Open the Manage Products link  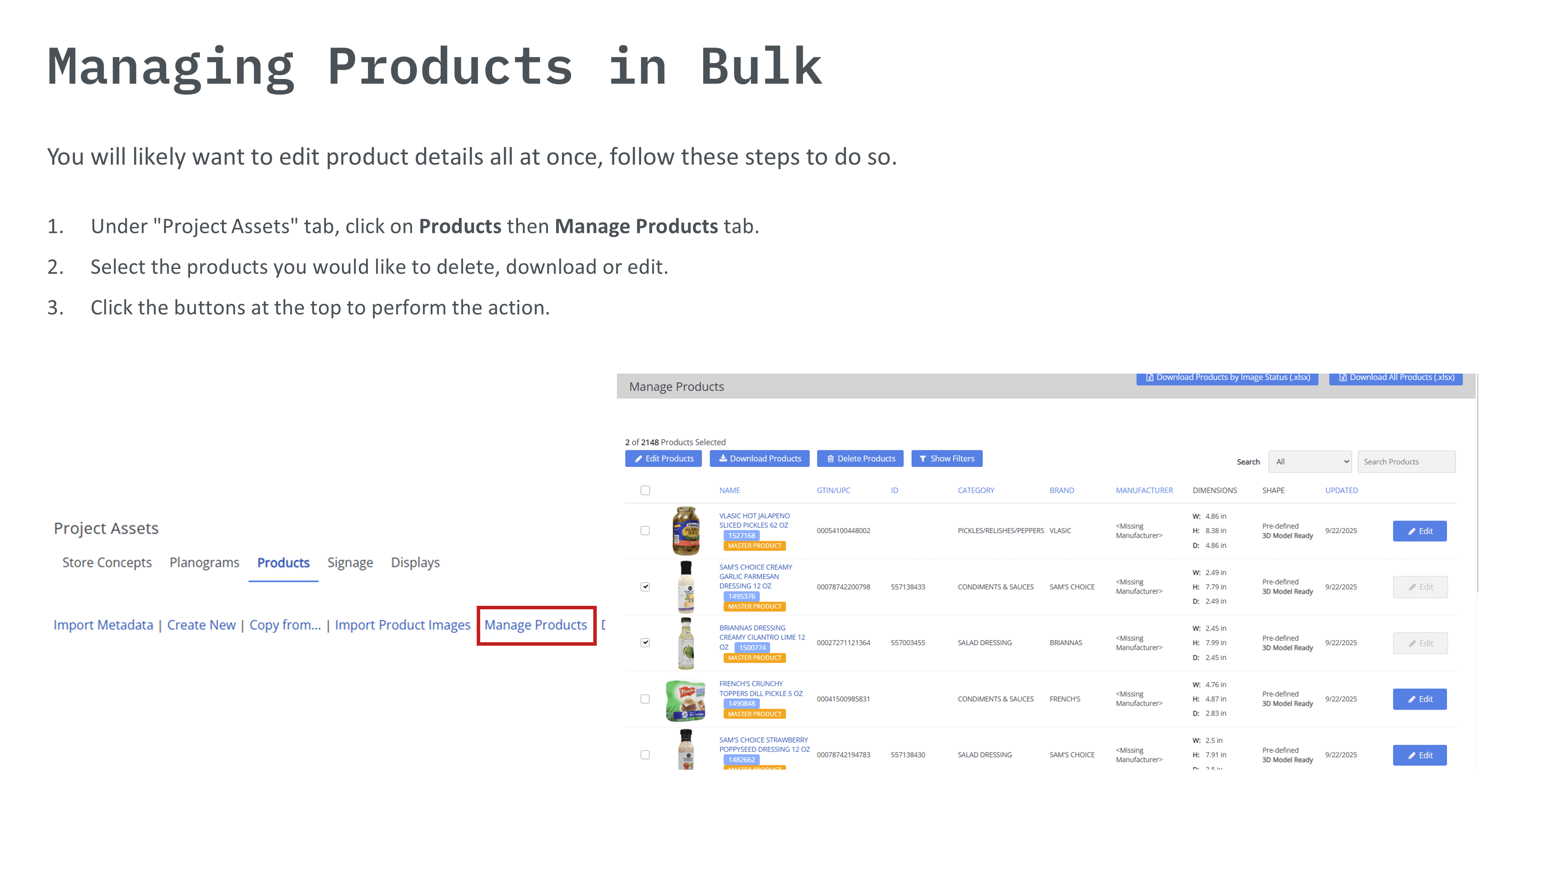point(536,625)
